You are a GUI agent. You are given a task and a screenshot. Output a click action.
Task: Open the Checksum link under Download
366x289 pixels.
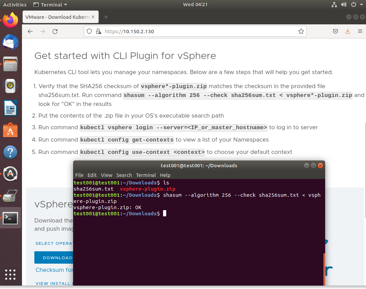pos(54,270)
